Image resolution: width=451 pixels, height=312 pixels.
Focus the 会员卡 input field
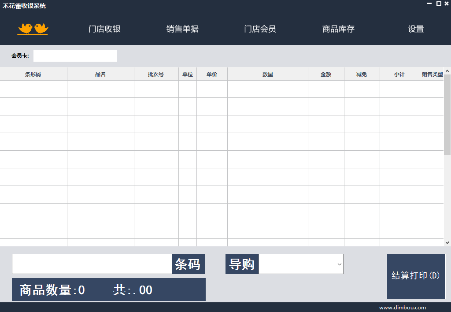pos(75,56)
